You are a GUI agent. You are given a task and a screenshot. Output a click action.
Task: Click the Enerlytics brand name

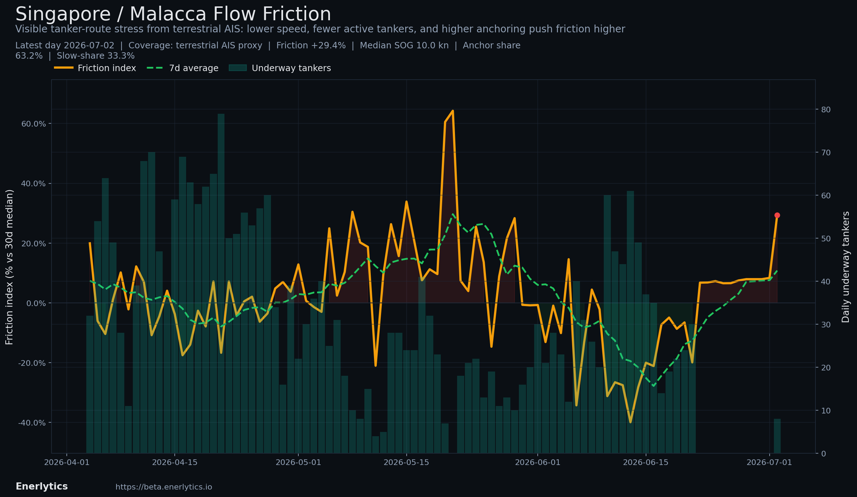click(x=42, y=487)
